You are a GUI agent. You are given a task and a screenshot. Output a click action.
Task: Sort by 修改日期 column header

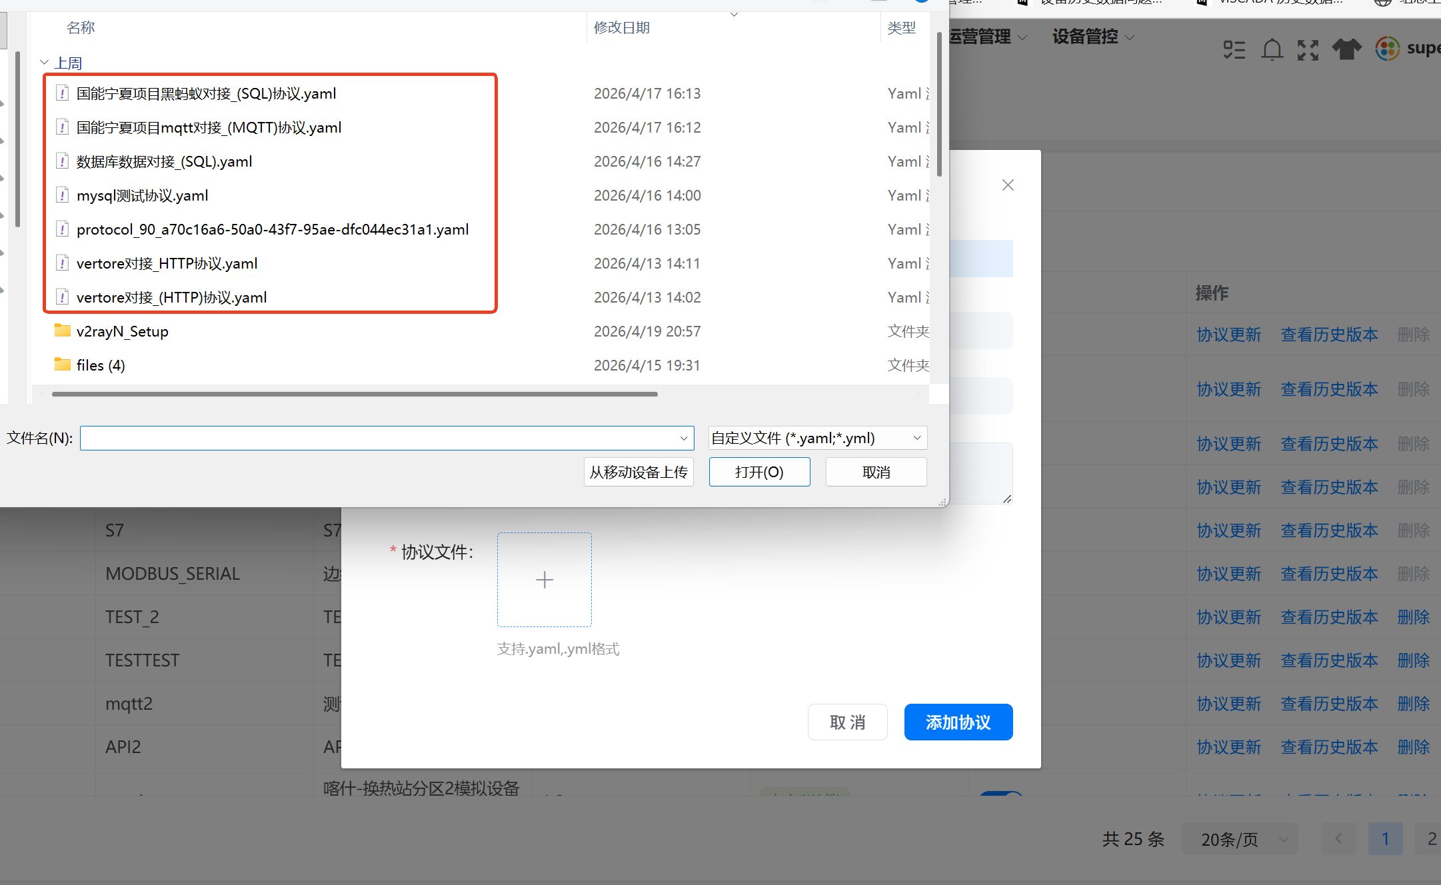coord(621,27)
